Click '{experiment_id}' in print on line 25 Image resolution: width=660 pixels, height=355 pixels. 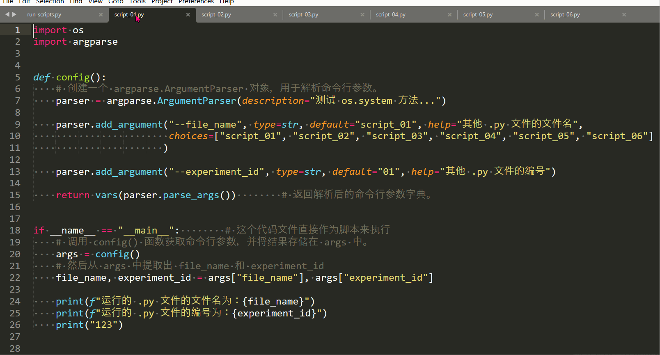[274, 313]
